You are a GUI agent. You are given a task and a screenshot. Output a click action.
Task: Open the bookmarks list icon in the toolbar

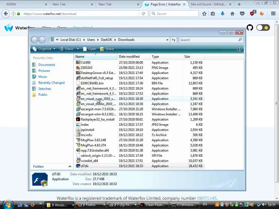point(213,14)
